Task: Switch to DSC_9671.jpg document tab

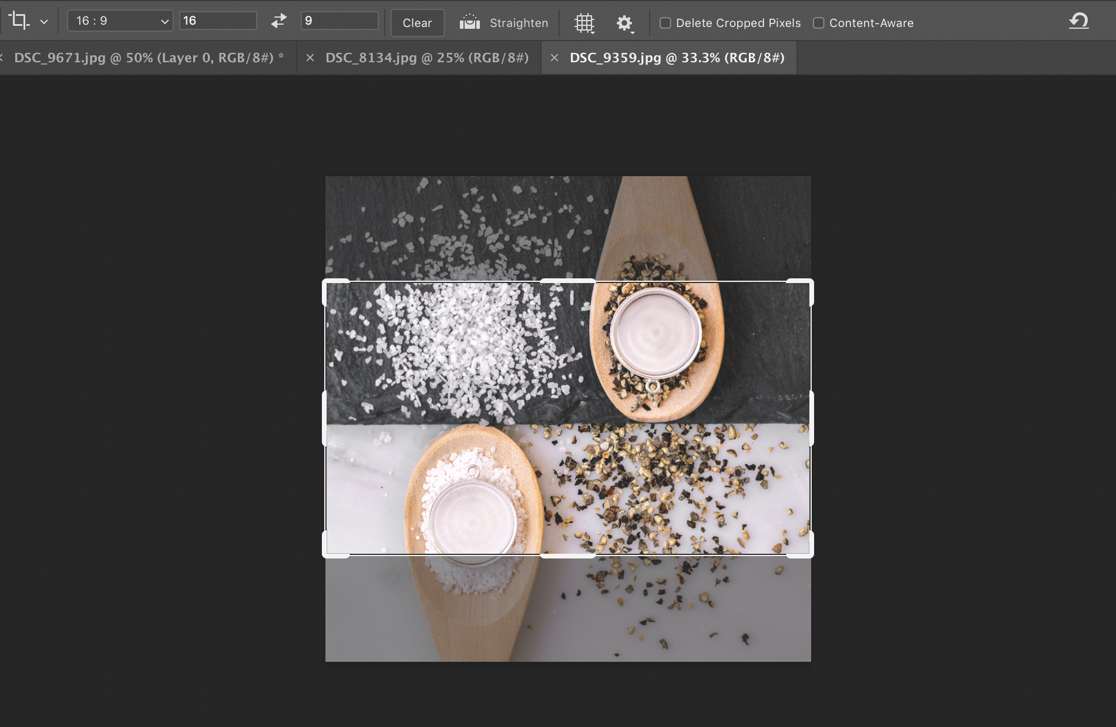Action: click(x=149, y=58)
